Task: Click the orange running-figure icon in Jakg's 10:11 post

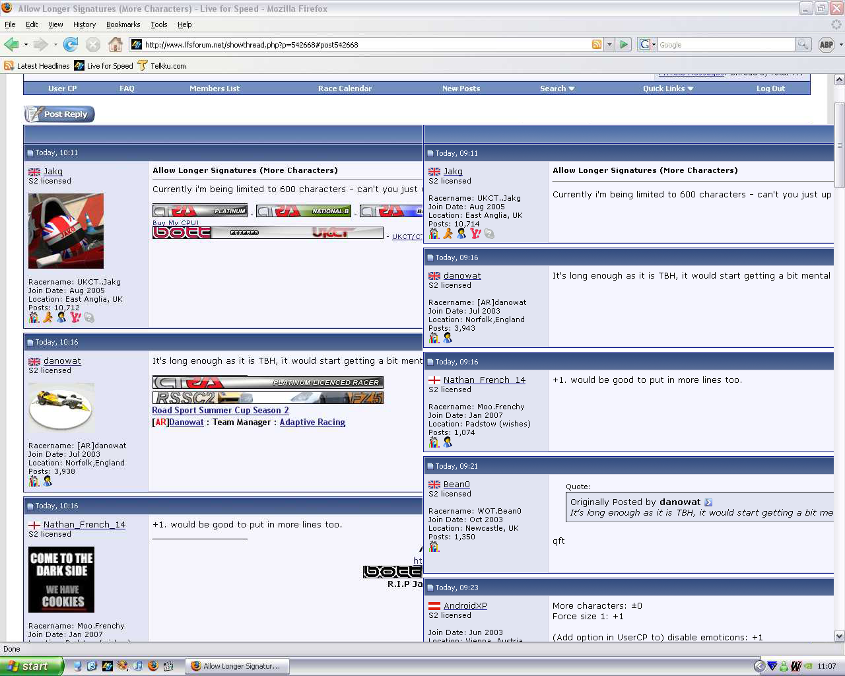Action: coord(48,318)
